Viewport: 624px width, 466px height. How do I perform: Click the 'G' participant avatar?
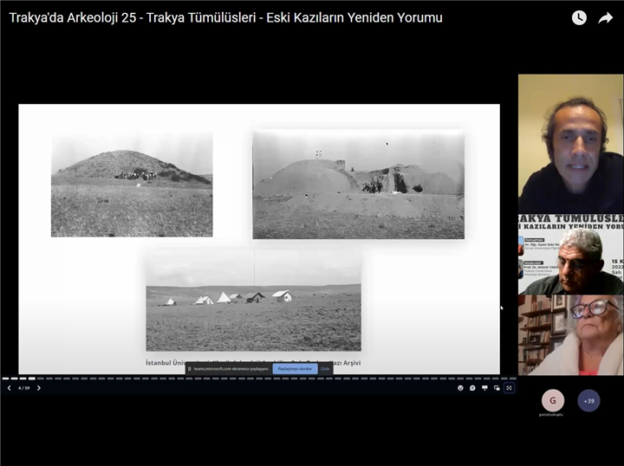[553, 400]
